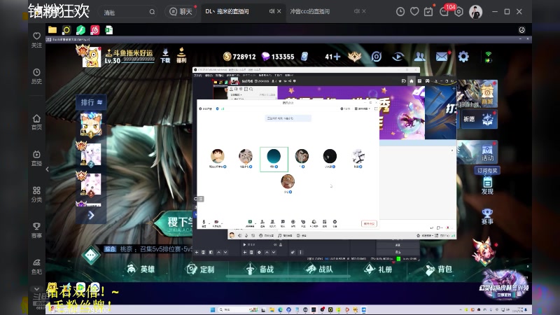Image resolution: width=560 pixels, height=315 pixels.
Task: Open 战队 team tab in game
Action: [x=319, y=269]
